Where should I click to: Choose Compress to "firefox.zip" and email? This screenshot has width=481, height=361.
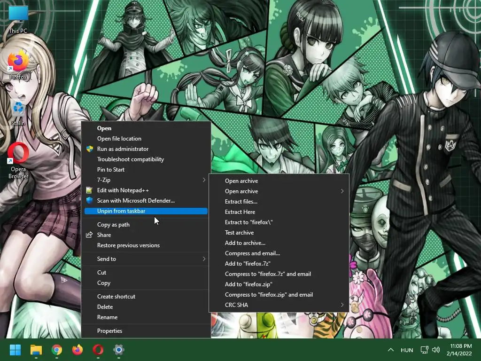(x=279, y=294)
